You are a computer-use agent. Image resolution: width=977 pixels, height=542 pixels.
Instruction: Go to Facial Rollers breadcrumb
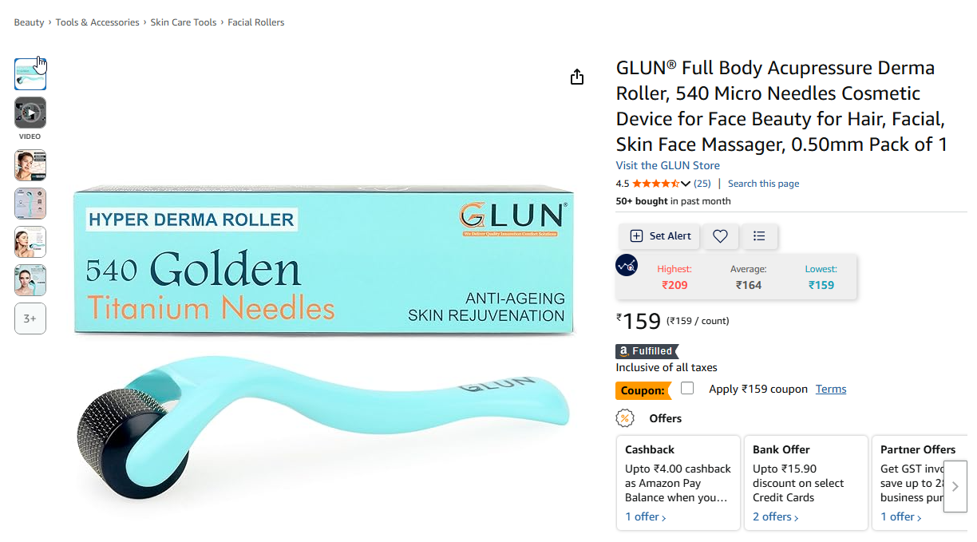(x=256, y=22)
